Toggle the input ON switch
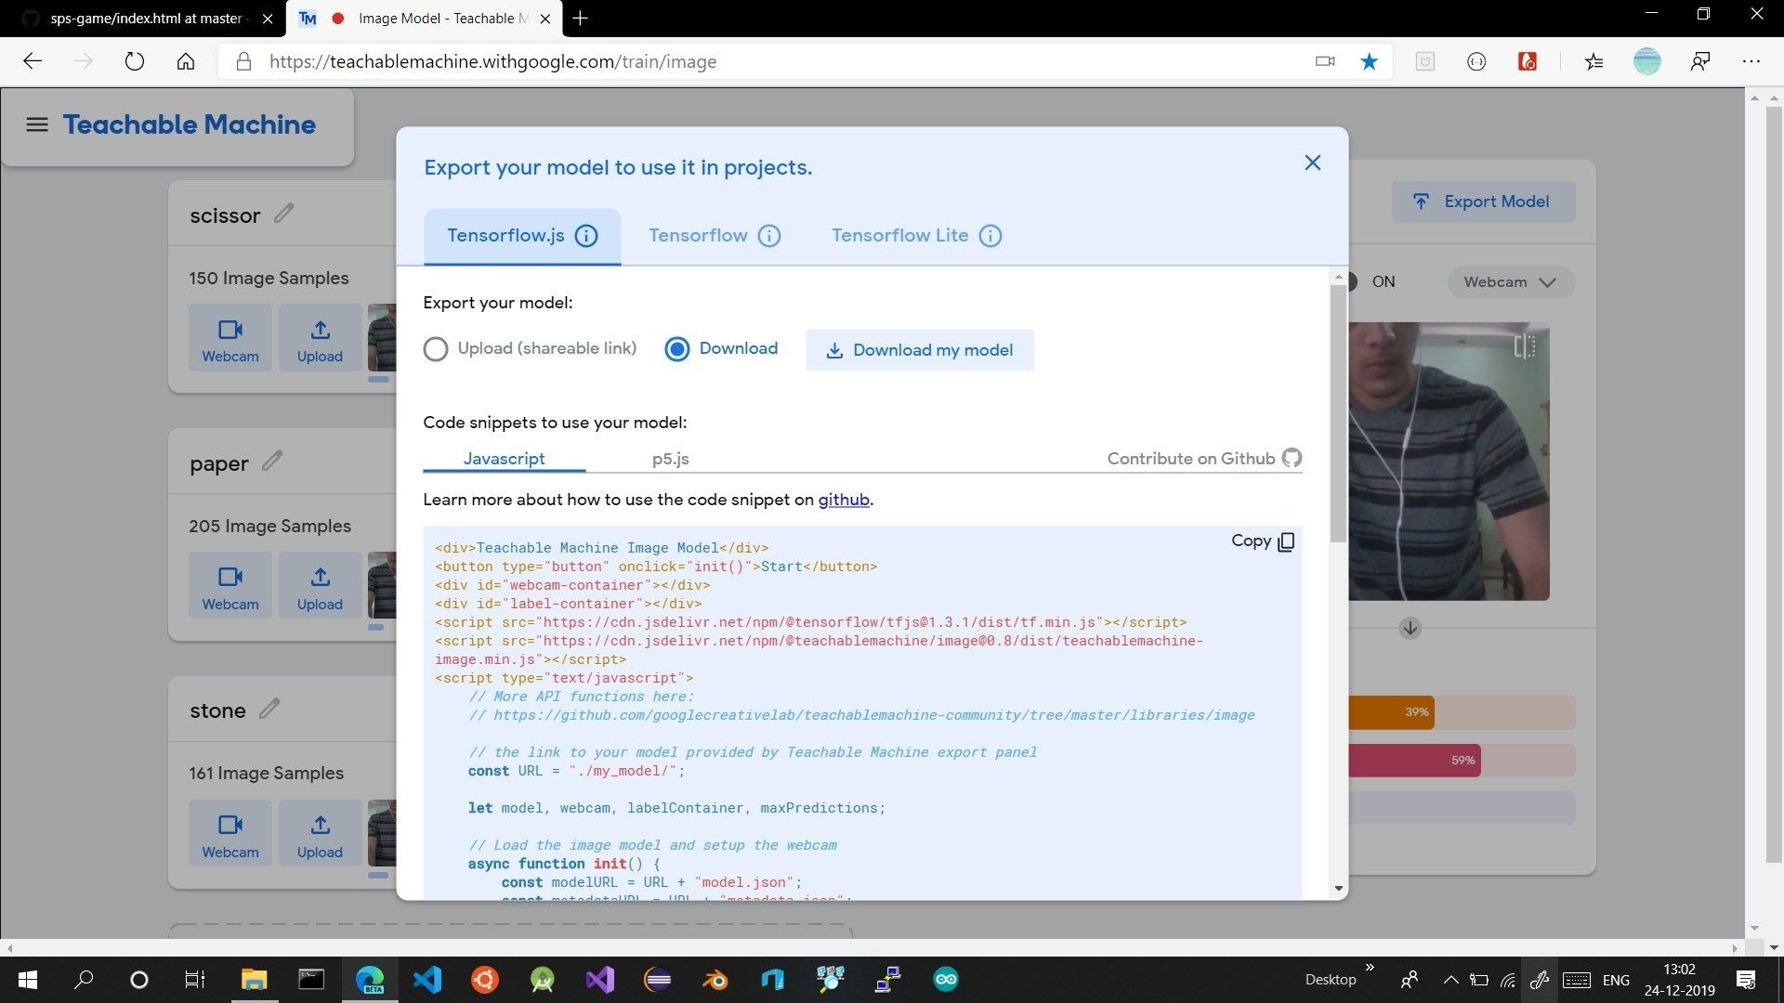Image resolution: width=1784 pixels, height=1003 pixels. (1355, 281)
